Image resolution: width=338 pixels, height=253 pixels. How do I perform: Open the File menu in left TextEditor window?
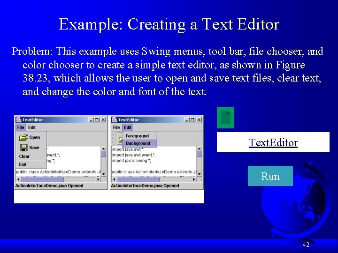point(21,127)
